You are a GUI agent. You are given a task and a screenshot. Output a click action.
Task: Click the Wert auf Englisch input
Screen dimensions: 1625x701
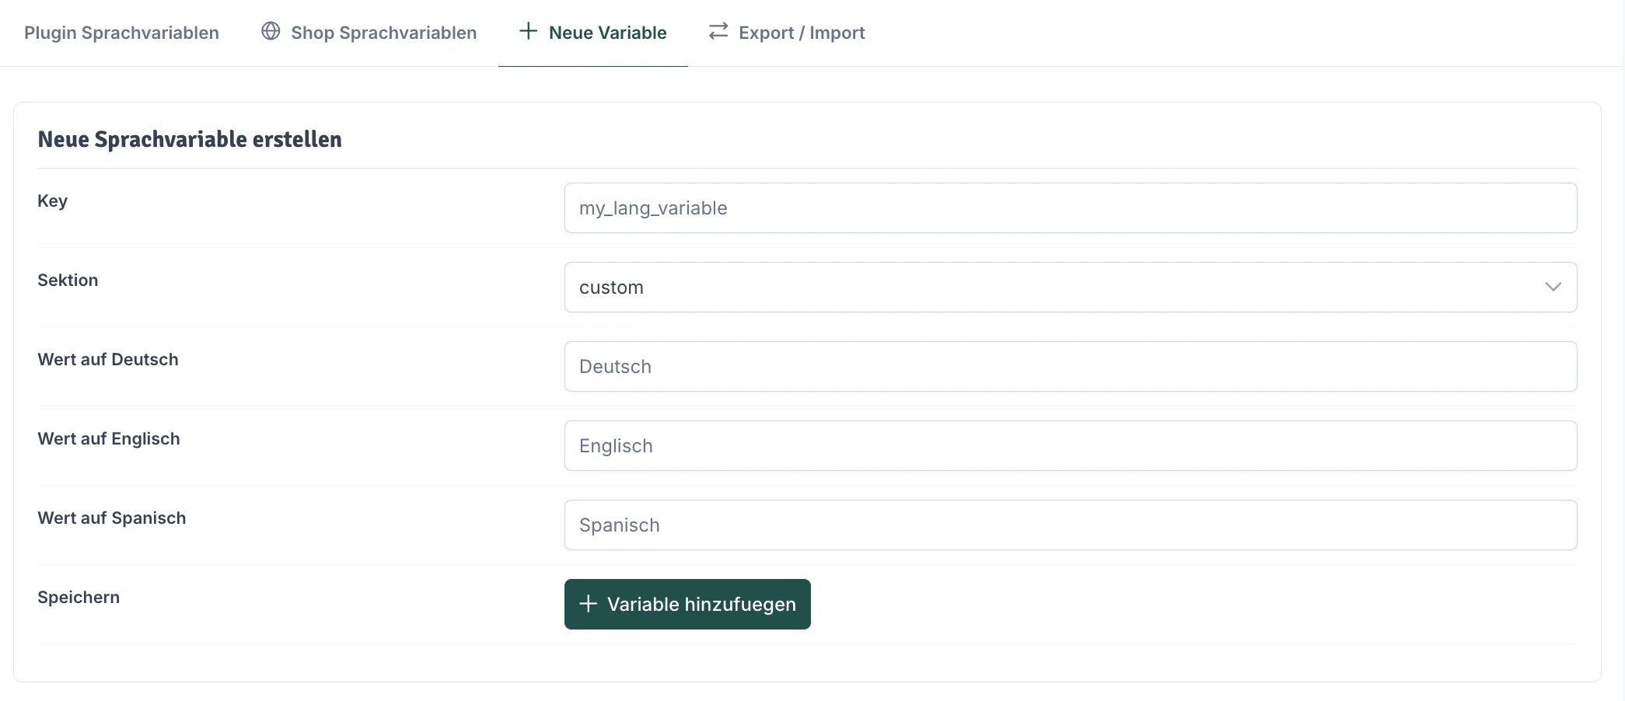(1070, 445)
